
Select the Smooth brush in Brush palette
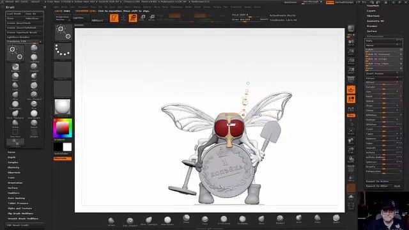(x=34, y=123)
